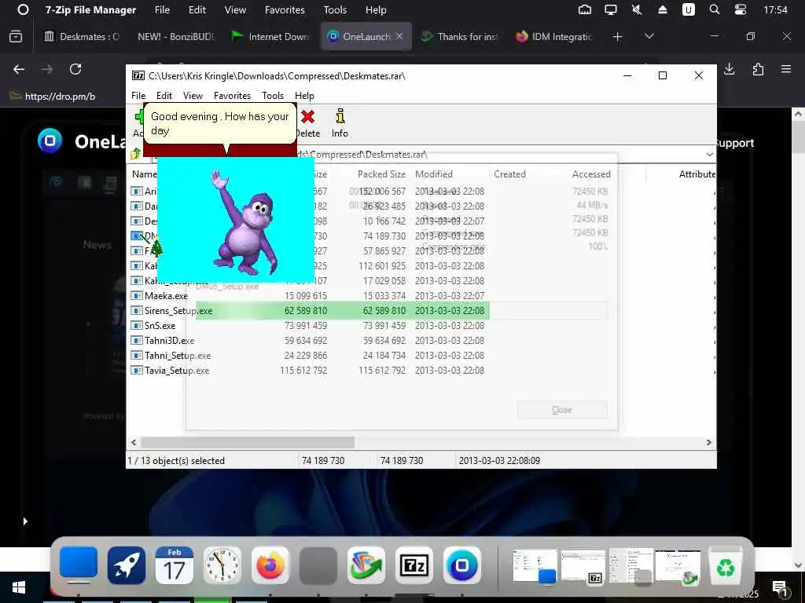Open the https://dro.pm/b bookmark

(53, 97)
